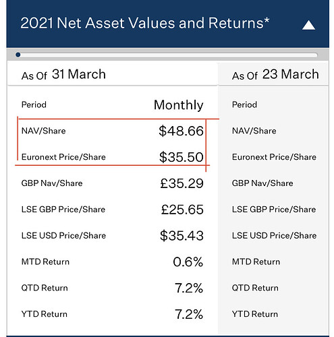Image resolution: width=334 pixels, height=337 pixels.
Task: Click Euronext Price/Share label in 23 March column
Action: click(x=274, y=157)
